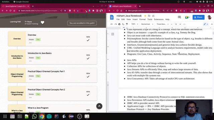Collapse the Docs menus with chevron

pyautogui.click(x=212, y=24)
